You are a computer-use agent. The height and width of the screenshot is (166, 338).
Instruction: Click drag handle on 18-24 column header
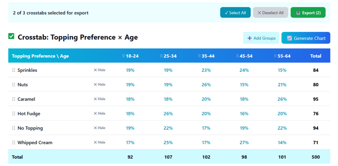(x=123, y=56)
